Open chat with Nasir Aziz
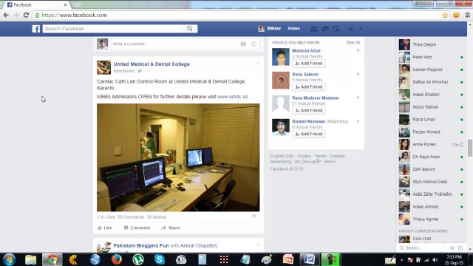 pos(432,57)
